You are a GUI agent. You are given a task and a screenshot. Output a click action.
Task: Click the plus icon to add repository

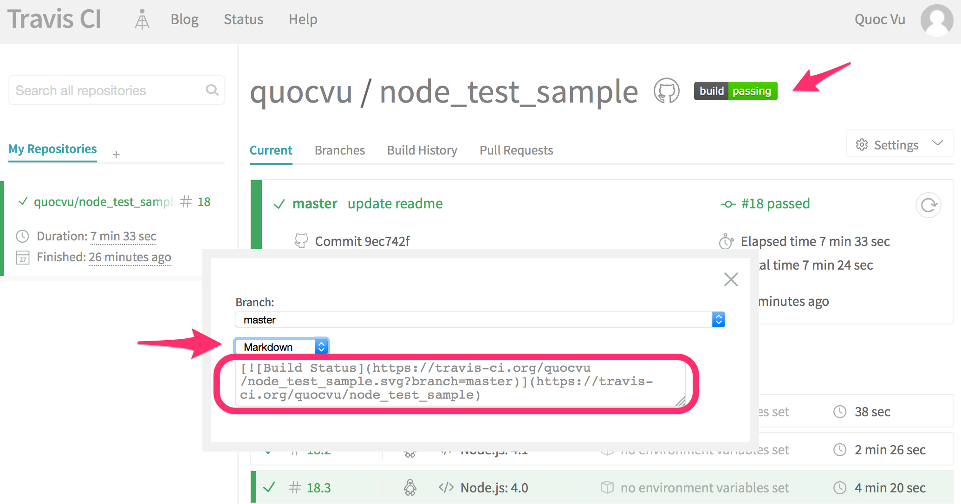click(x=116, y=154)
